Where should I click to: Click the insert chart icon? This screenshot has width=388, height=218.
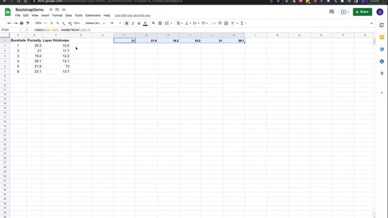tap(226, 23)
